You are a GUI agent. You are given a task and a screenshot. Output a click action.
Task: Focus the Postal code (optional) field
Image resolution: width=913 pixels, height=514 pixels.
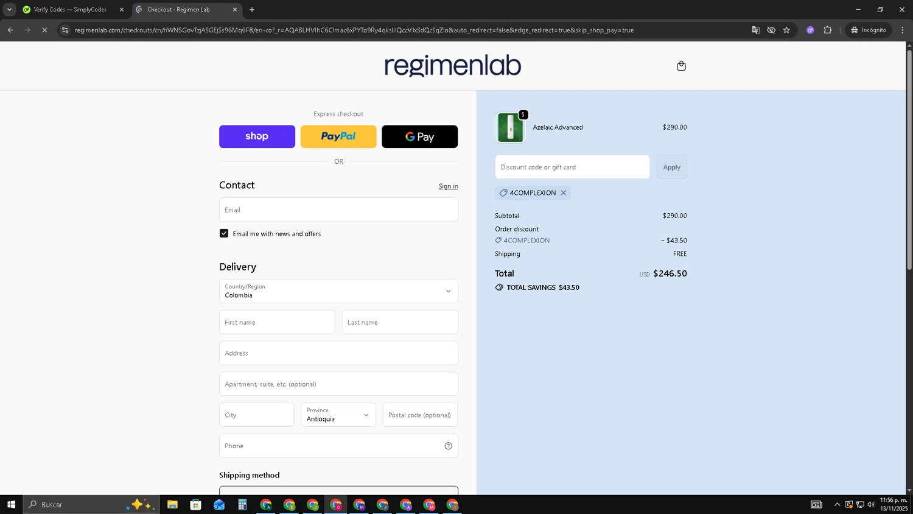(420, 415)
